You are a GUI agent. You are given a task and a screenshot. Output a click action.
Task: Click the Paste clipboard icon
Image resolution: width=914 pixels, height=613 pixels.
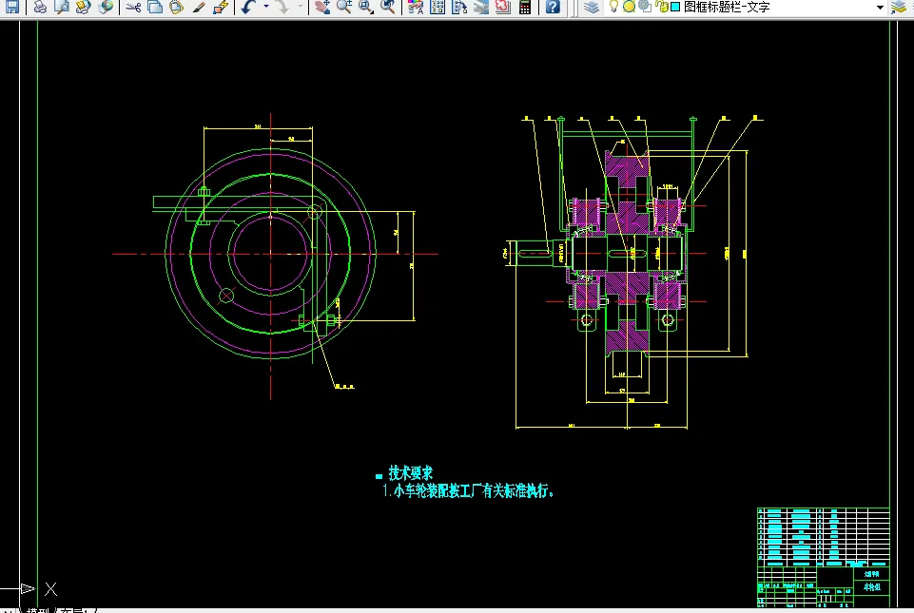click(177, 7)
